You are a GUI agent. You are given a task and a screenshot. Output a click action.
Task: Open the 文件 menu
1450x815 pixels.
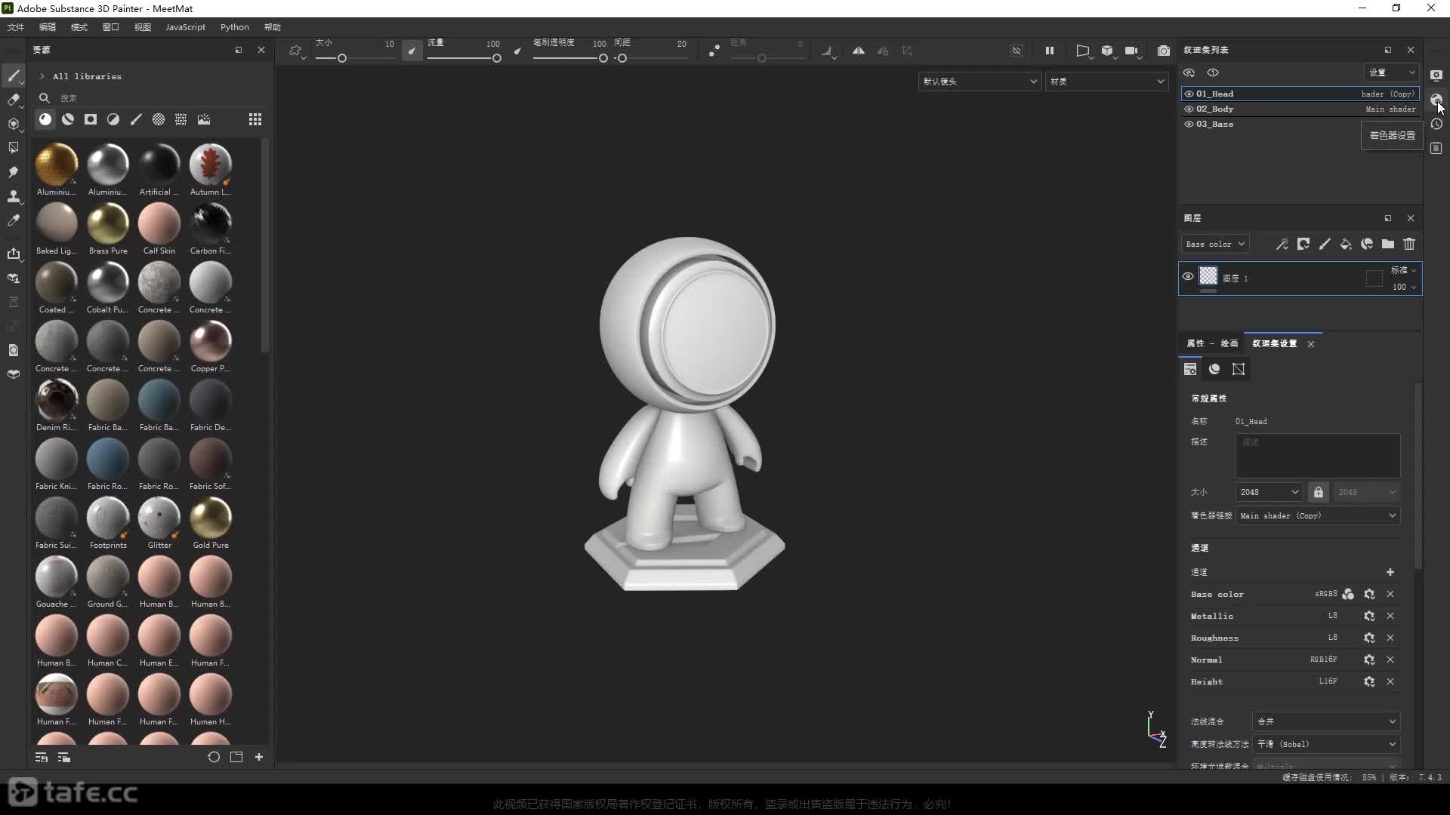click(16, 27)
